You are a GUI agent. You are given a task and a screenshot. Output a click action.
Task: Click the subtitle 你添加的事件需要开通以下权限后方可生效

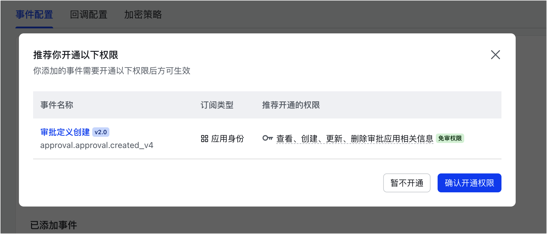[x=112, y=71]
